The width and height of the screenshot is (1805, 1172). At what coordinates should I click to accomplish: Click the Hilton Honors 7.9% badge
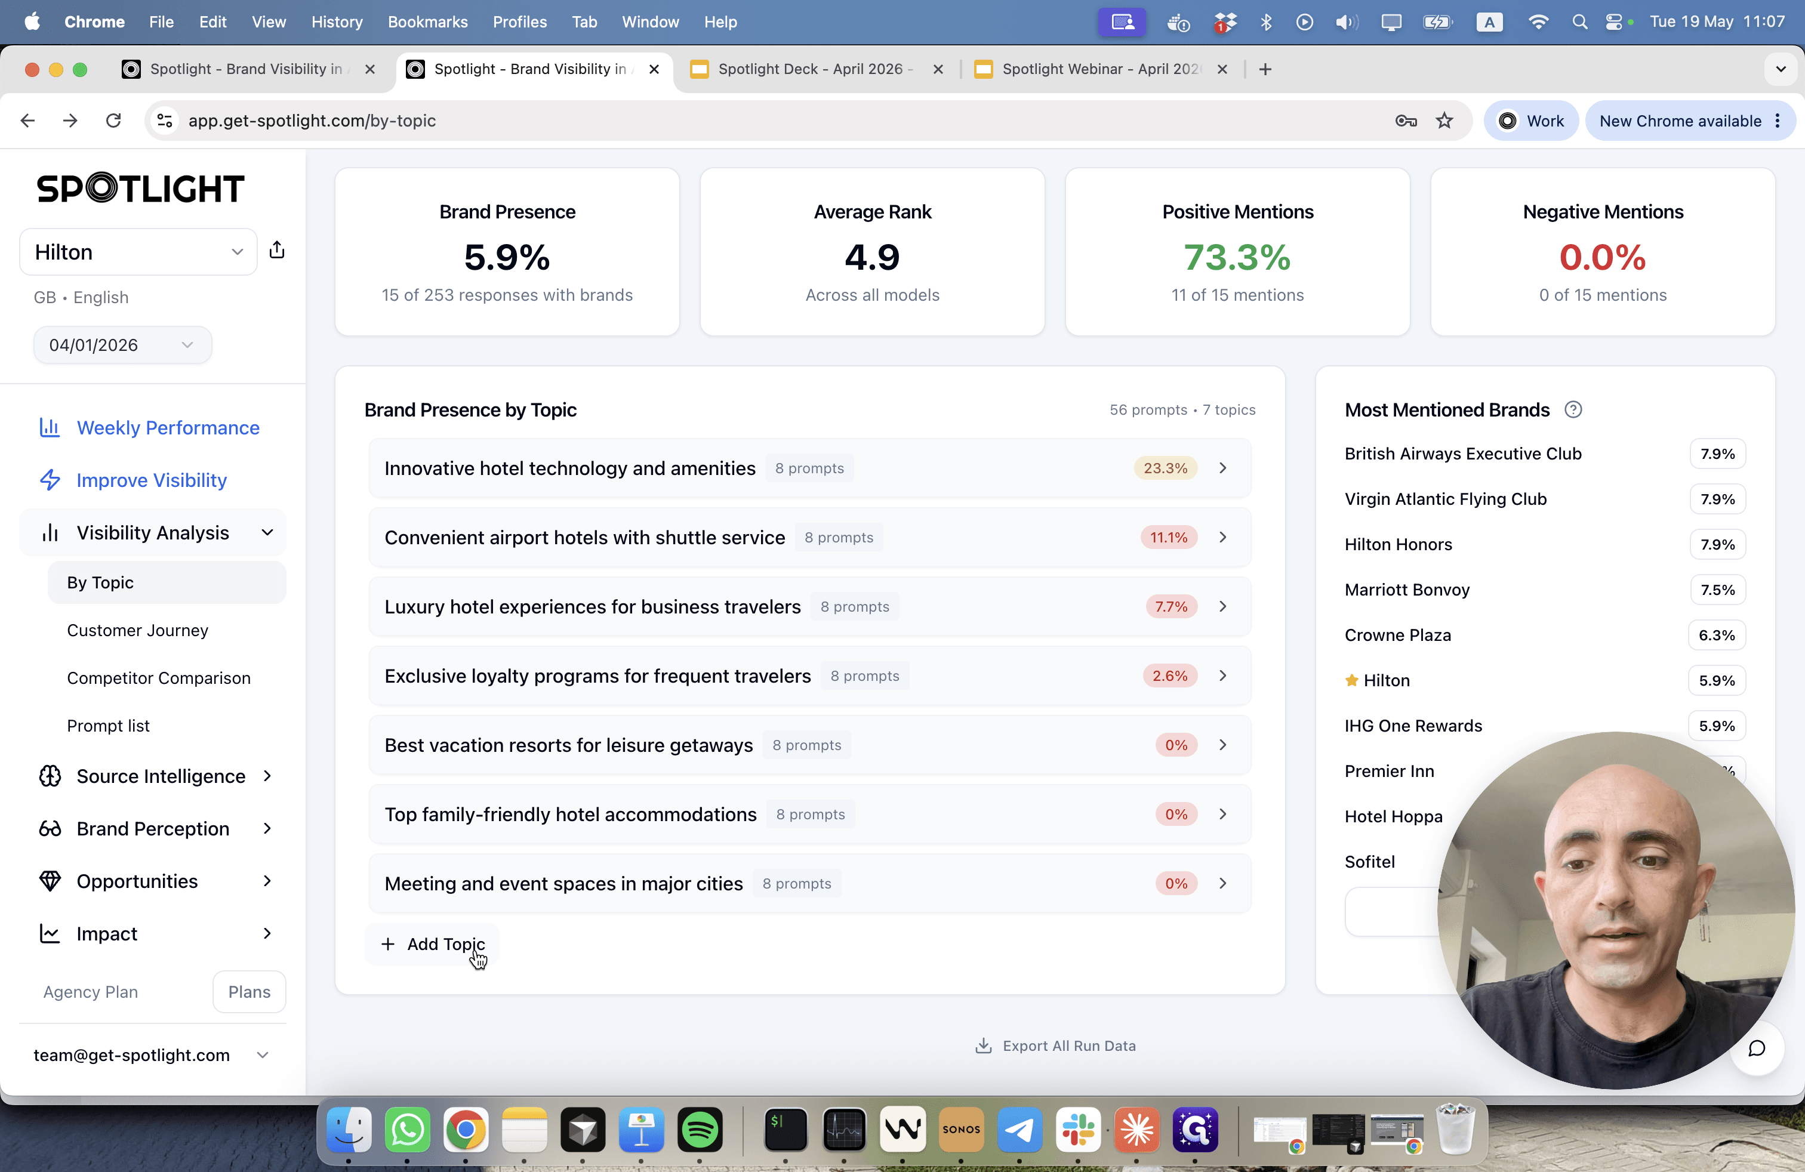point(1717,544)
